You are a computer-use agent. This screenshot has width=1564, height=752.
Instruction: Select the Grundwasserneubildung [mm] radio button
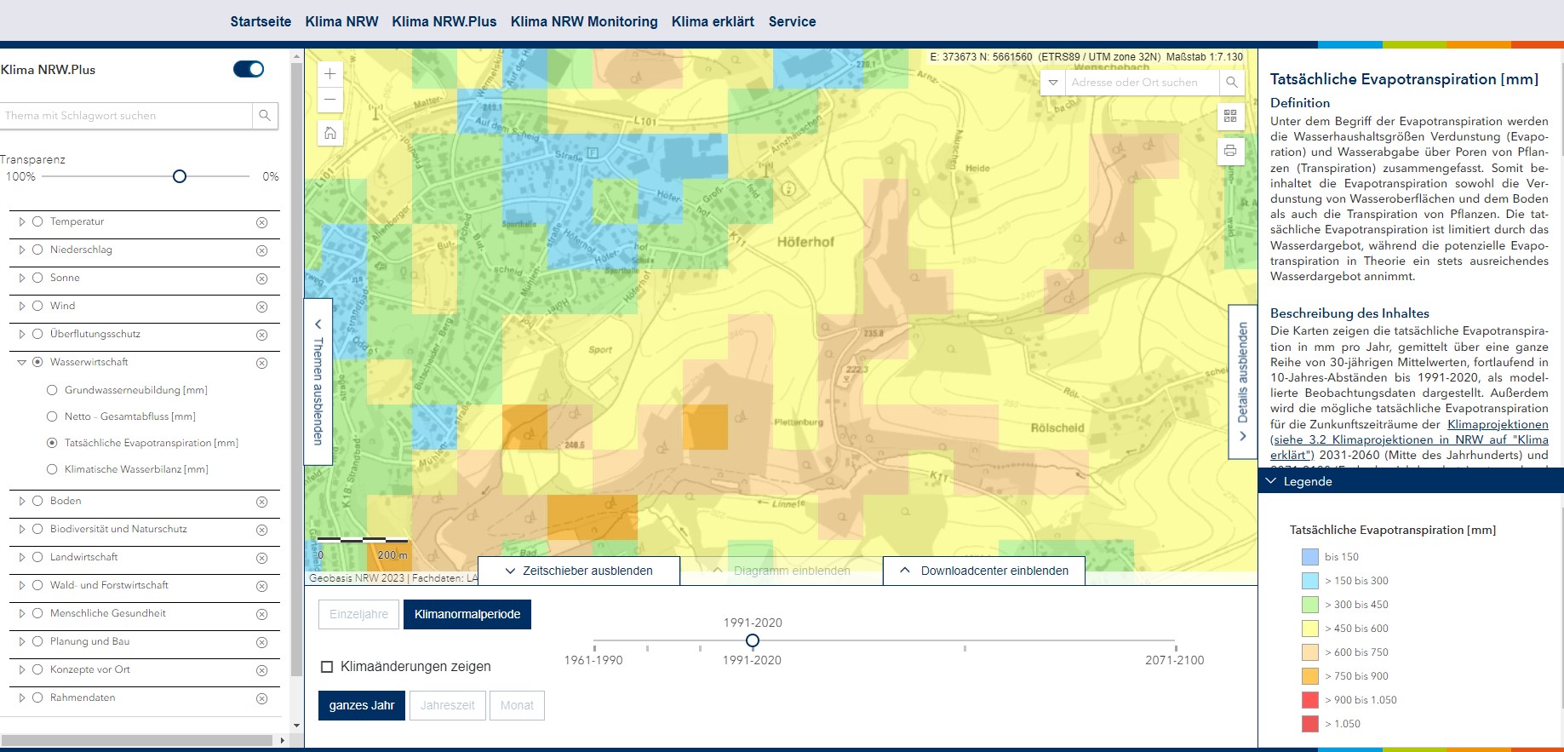[53, 390]
